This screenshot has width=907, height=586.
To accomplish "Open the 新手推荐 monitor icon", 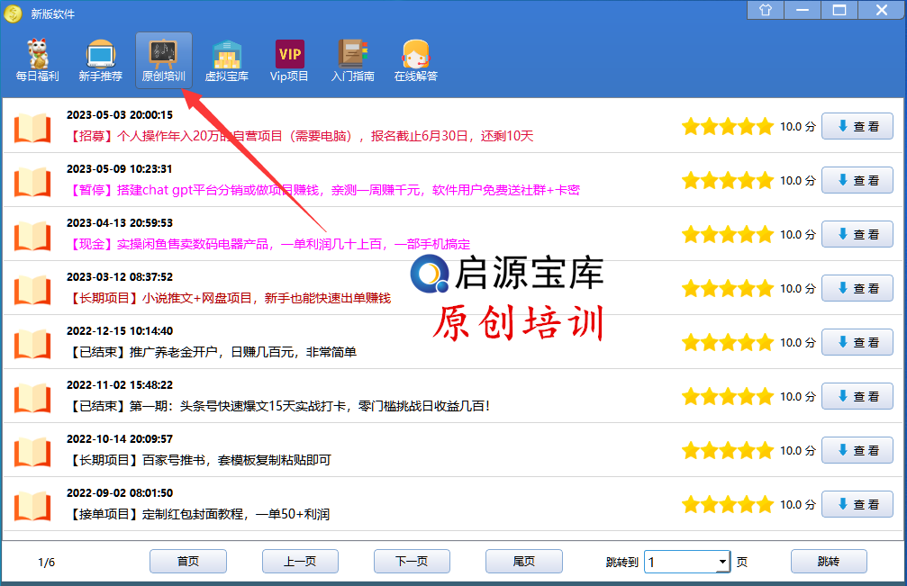I will click(101, 60).
